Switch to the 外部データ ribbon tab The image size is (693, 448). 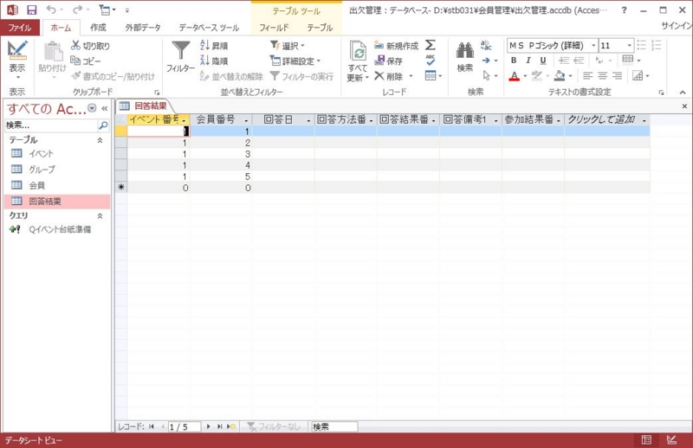pyautogui.click(x=143, y=28)
